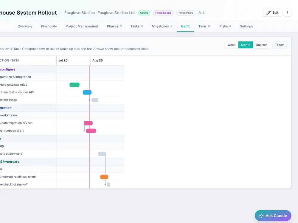The image size is (298, 223).
Task: Open the Ask Claude assistant
Action: (273, 216)
